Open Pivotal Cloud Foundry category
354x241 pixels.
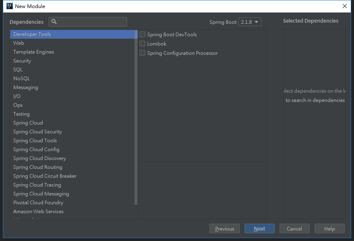(x=72, y=203)
